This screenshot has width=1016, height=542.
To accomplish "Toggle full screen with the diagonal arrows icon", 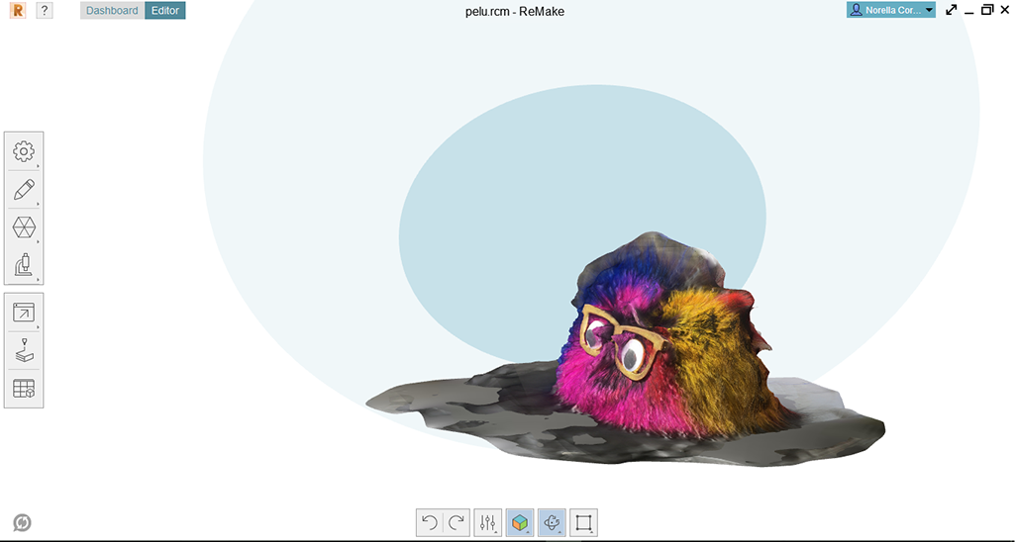I will (952, 10).
